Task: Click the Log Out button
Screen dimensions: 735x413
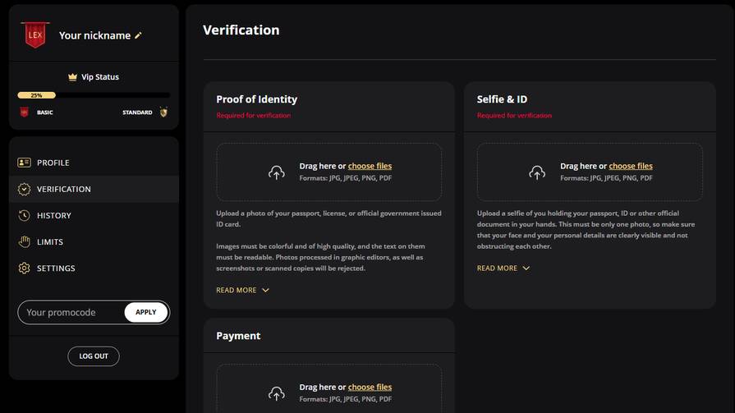Action: tap(94, 356)
